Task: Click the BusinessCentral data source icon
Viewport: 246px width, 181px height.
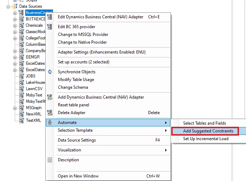Action: 21,13
